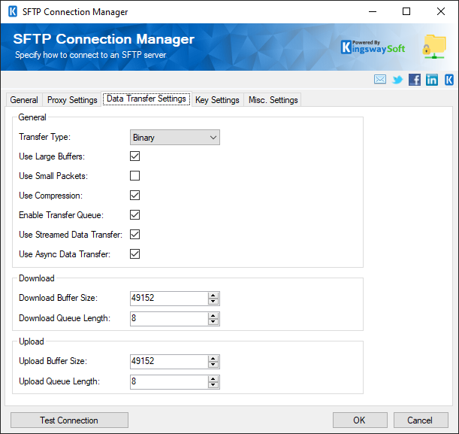Uncheck the Use Compression checkbox

point(135,196)
